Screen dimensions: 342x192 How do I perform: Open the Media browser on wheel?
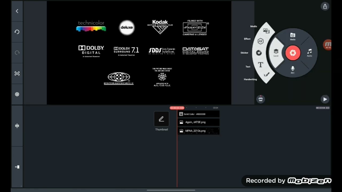(293, 37)
